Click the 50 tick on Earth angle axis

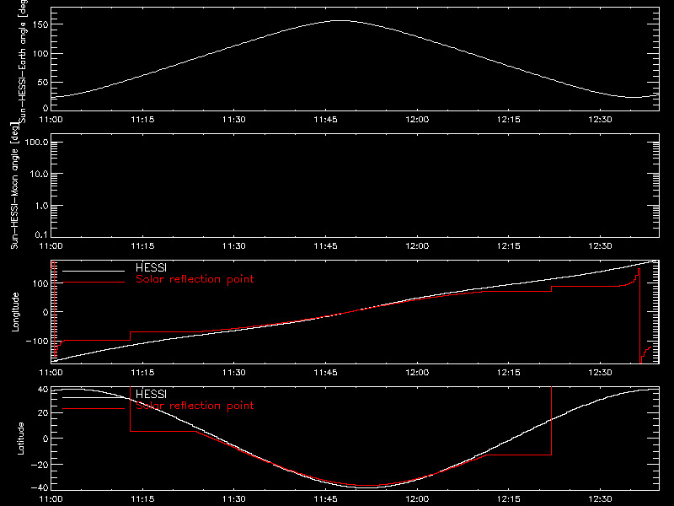(43, 82)
